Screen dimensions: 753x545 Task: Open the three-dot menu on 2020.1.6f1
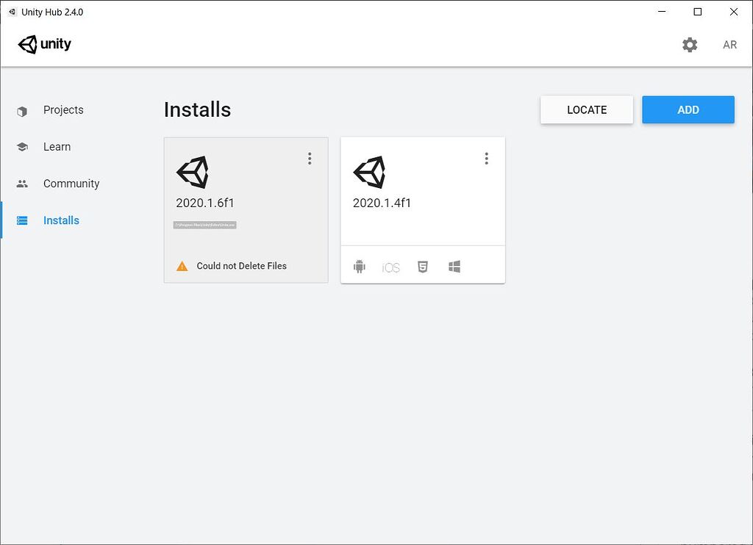310,158
